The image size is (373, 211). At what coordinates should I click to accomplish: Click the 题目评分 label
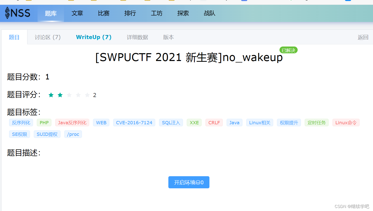click(x=23, y=95)
